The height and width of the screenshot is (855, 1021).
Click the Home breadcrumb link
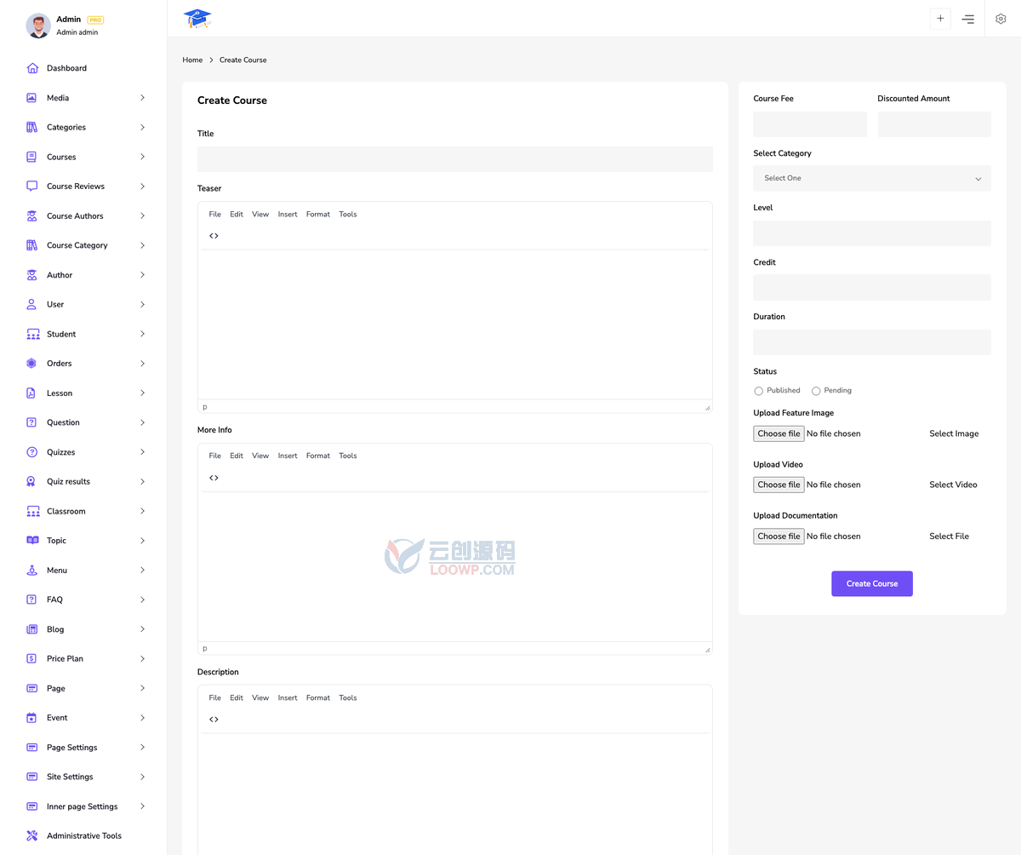192,60
